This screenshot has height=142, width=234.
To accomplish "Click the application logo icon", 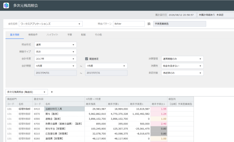I will coord(6,5).
